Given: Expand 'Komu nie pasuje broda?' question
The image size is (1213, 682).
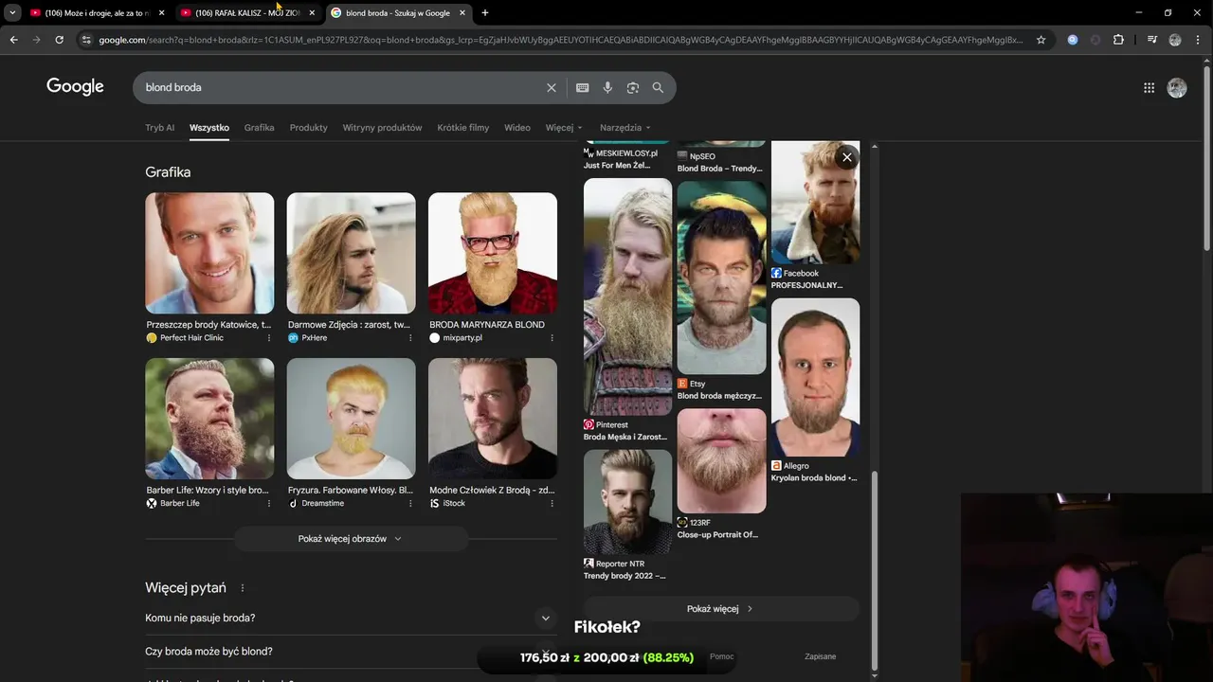Looking at the screenshot, I should click(351, 618).
